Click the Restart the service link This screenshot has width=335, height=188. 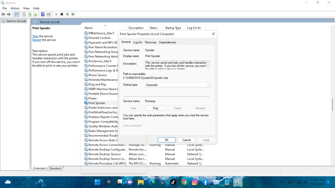coord(37,40)
